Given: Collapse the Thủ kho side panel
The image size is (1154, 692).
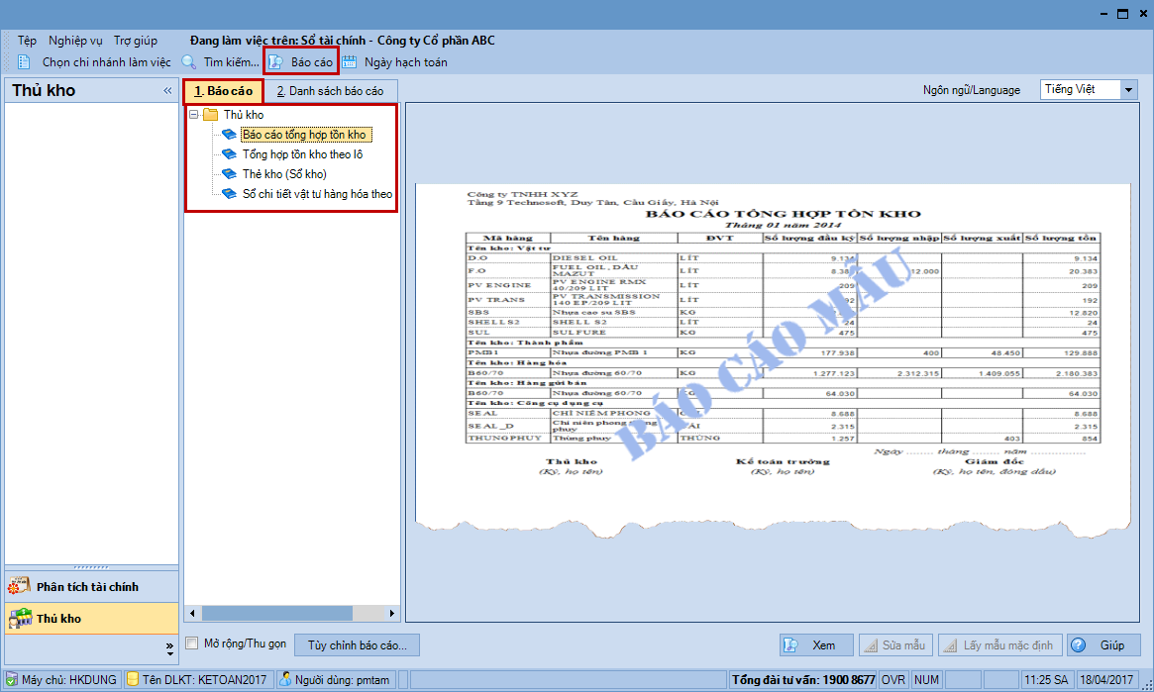Looking at the screenshot, I should pyautogui.click(x=167, y=91).
